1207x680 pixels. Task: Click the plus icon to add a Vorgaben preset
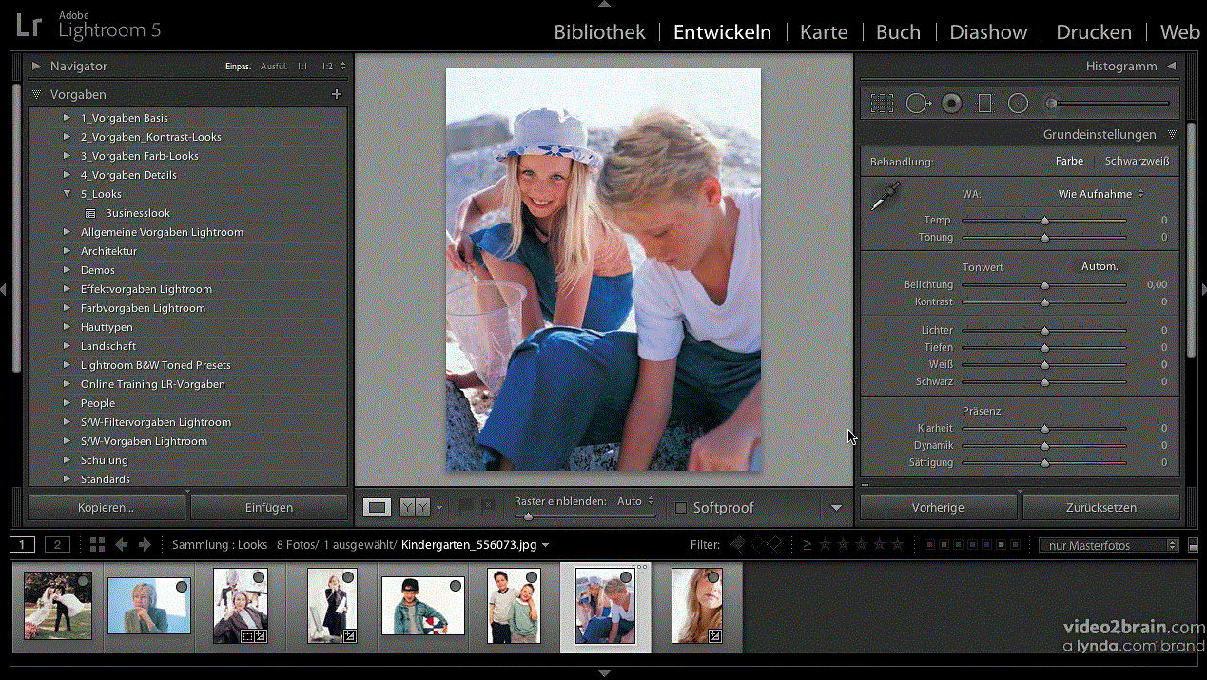[336, 94]
